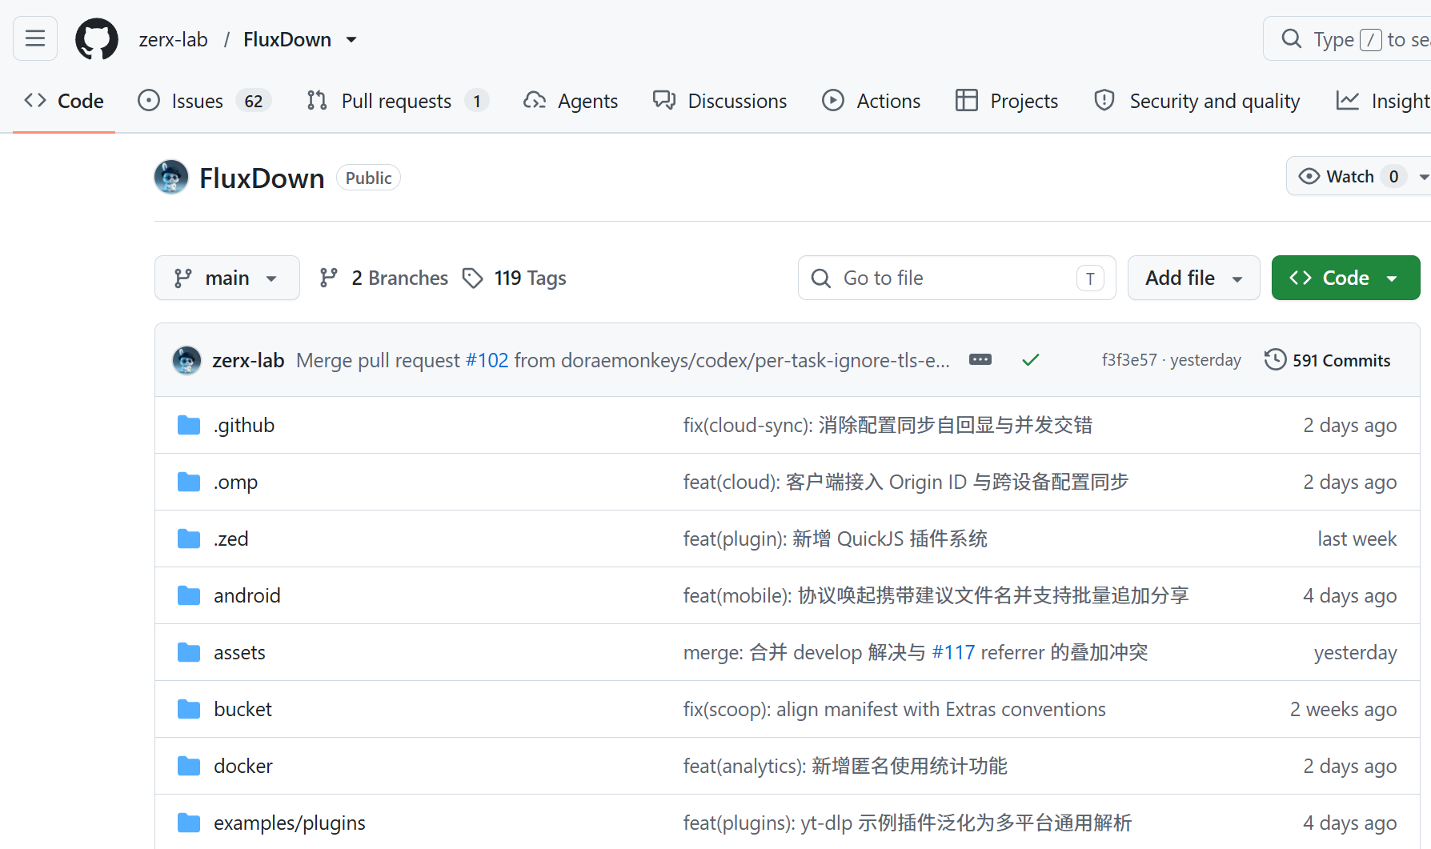Image resolution: width=1431 pixels, height=849 pixels.
Task: Open the docker folder name
Action: tap(243, 766)
